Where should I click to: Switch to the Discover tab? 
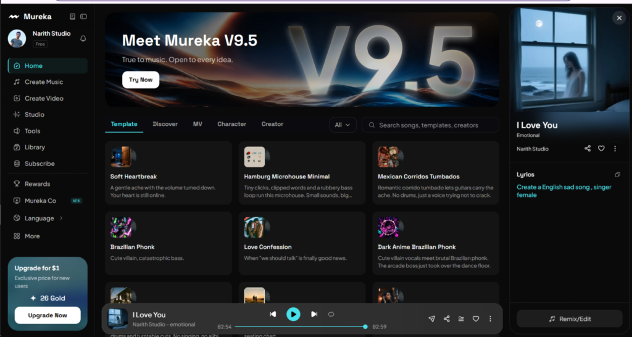(x=165, y=124)
